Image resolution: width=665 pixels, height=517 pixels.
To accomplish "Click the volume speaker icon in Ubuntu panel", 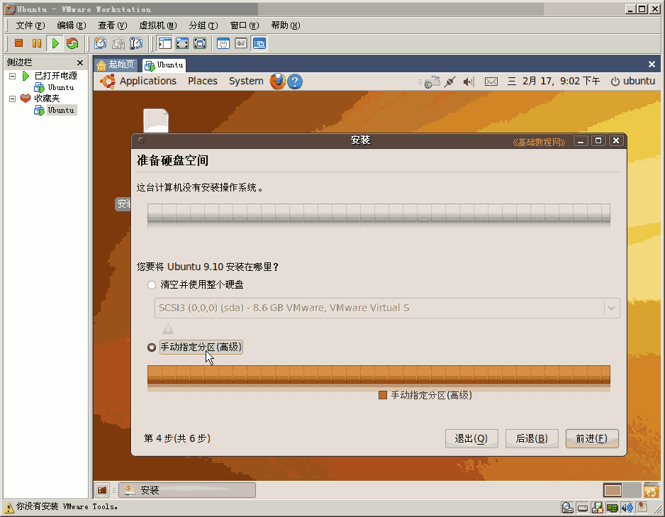I will tap(468, 82).
